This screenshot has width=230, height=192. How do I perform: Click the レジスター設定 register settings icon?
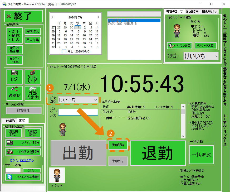pos(23,143)
